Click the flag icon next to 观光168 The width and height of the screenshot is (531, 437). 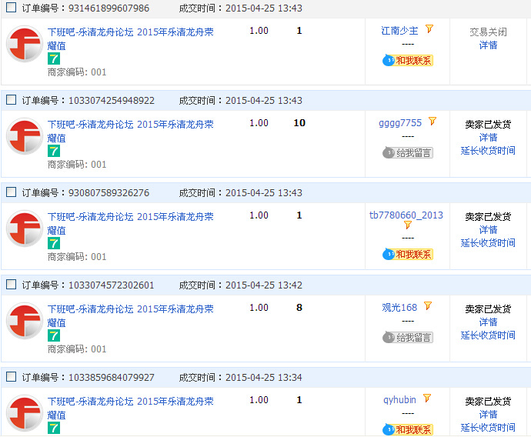coord(428,306)
